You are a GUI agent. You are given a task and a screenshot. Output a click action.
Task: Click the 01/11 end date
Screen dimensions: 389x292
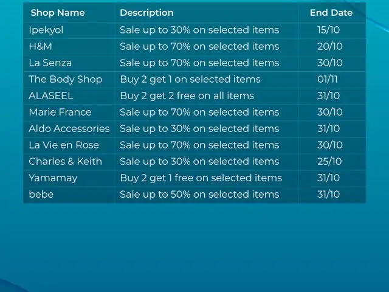pos(327,80)
